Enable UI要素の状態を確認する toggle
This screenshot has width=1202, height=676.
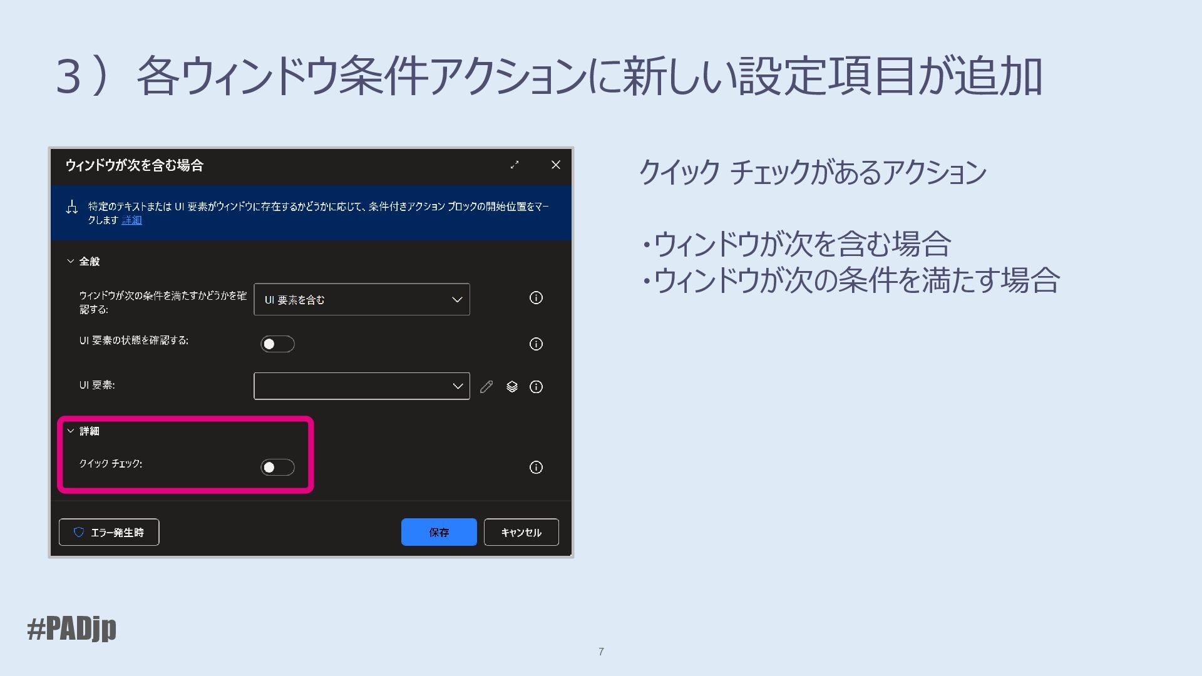click(x=277, y=344)
